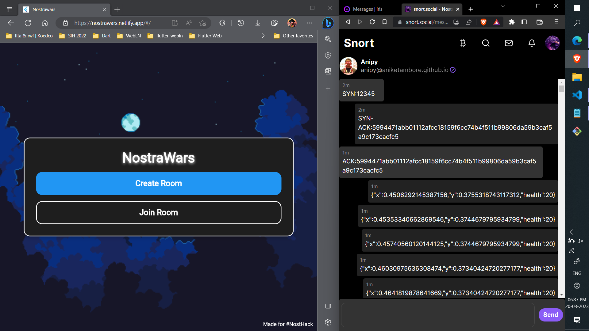Screen dimensions: 589x331
Task: Click the Snort search magnifier icon
Action: [x=486, y=43]
